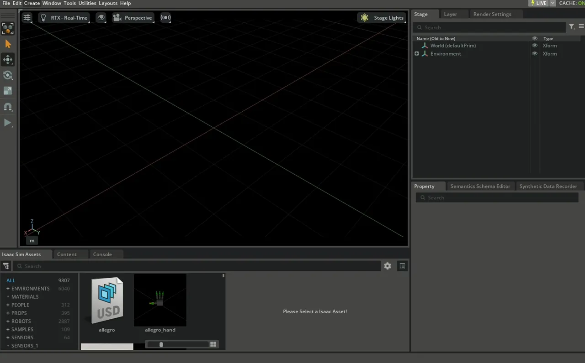The width and height of the screenshot is (585, 363).
Task: Select the Rotate tool in left toolbar
Action: tap(8, 75)
